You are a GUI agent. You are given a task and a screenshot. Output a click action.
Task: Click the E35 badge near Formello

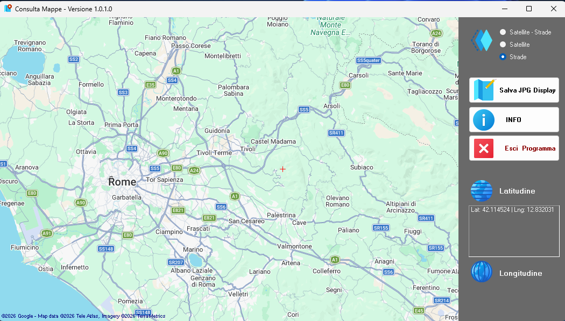point(150,84)
